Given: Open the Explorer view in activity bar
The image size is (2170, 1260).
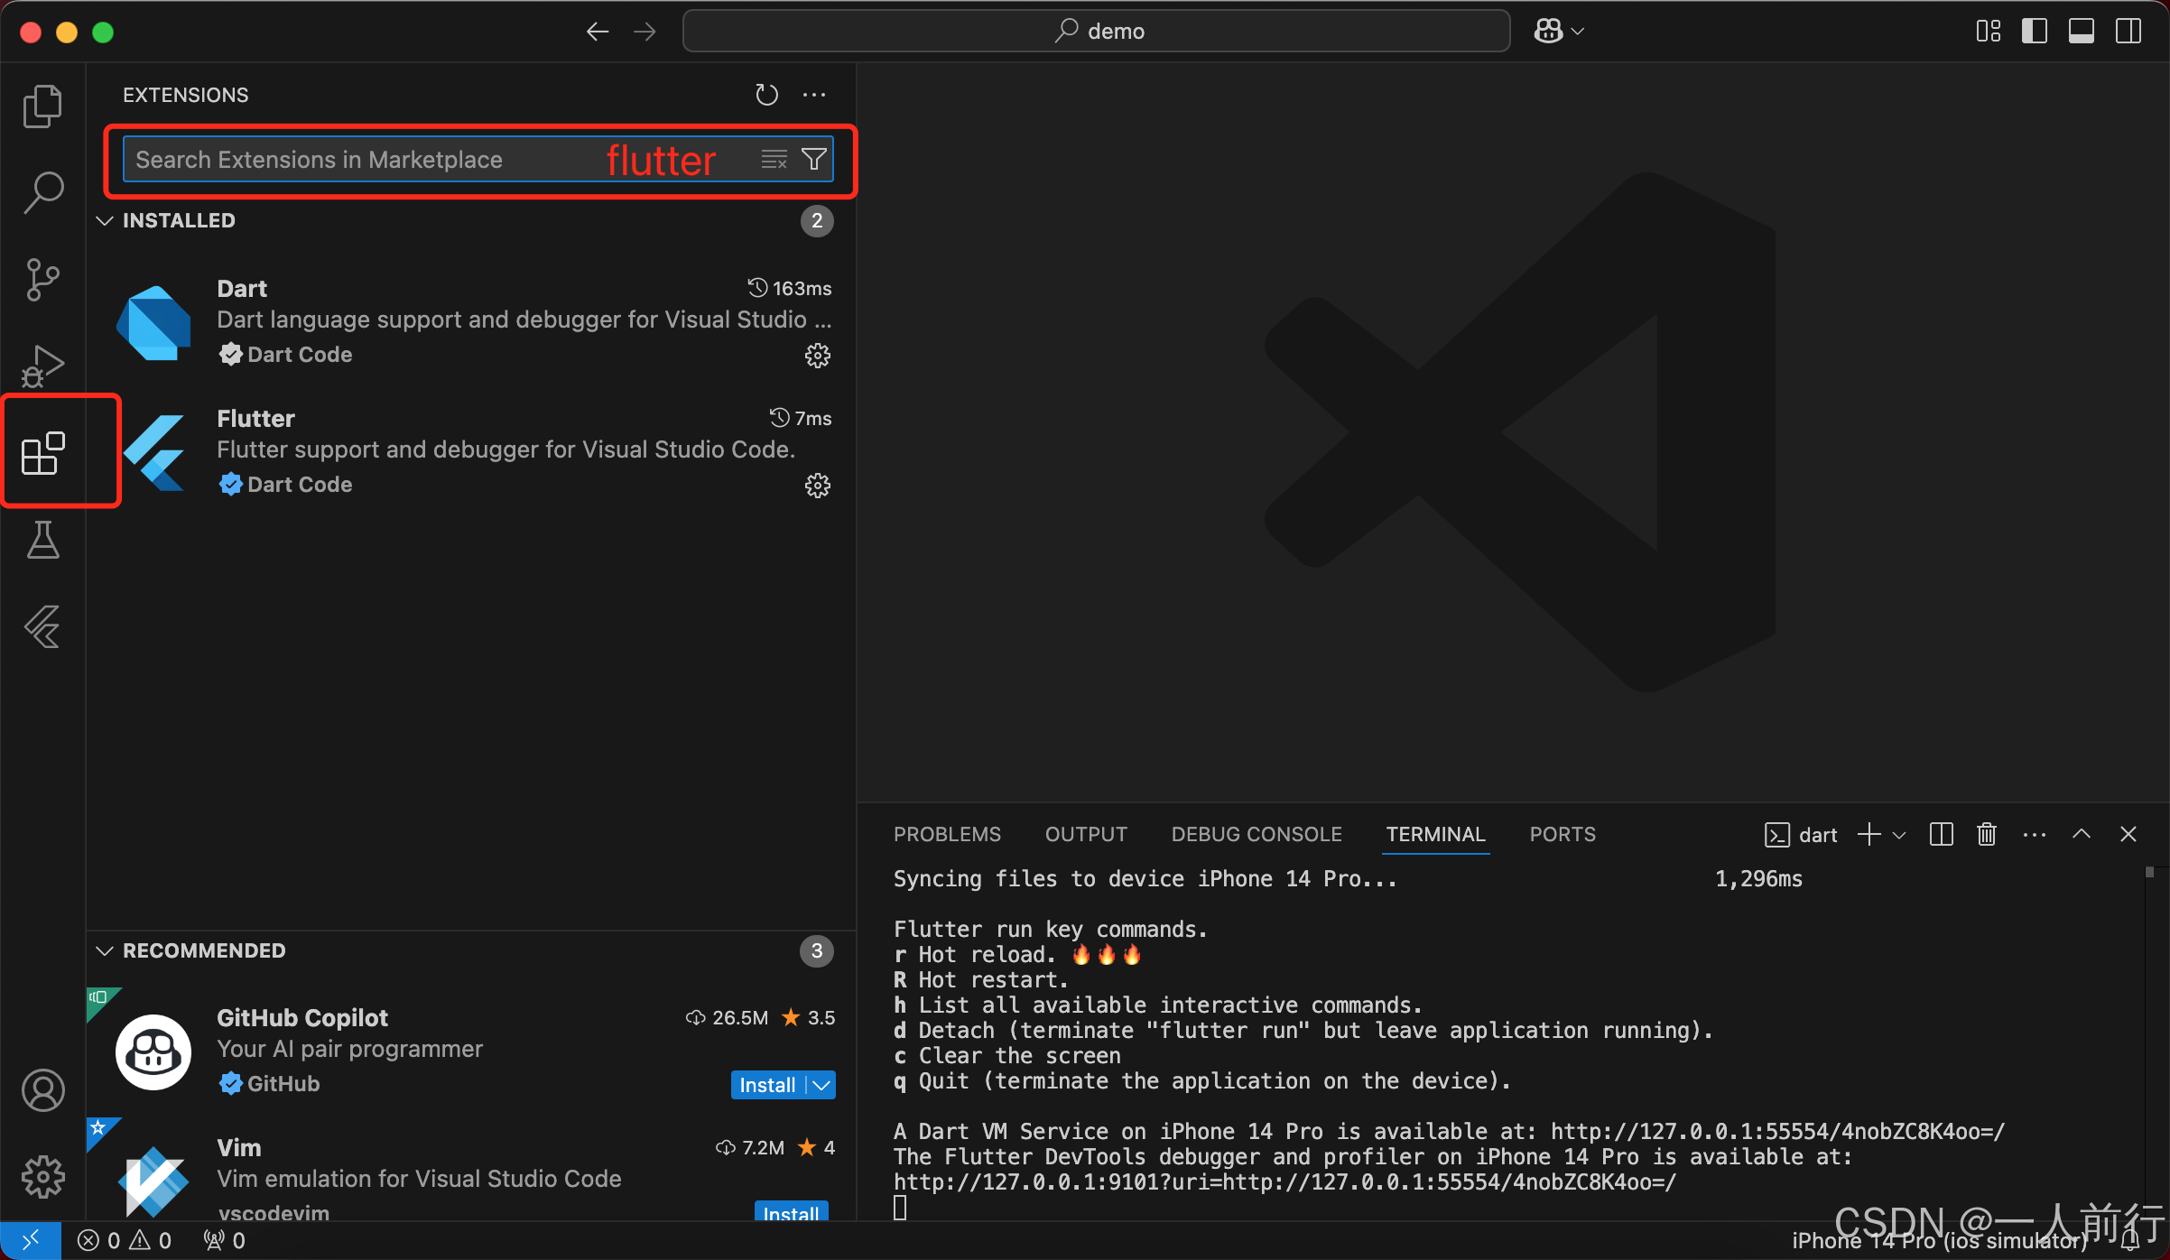Looking at the screenshot, I should pyautogui.click(x=42, y=107).
